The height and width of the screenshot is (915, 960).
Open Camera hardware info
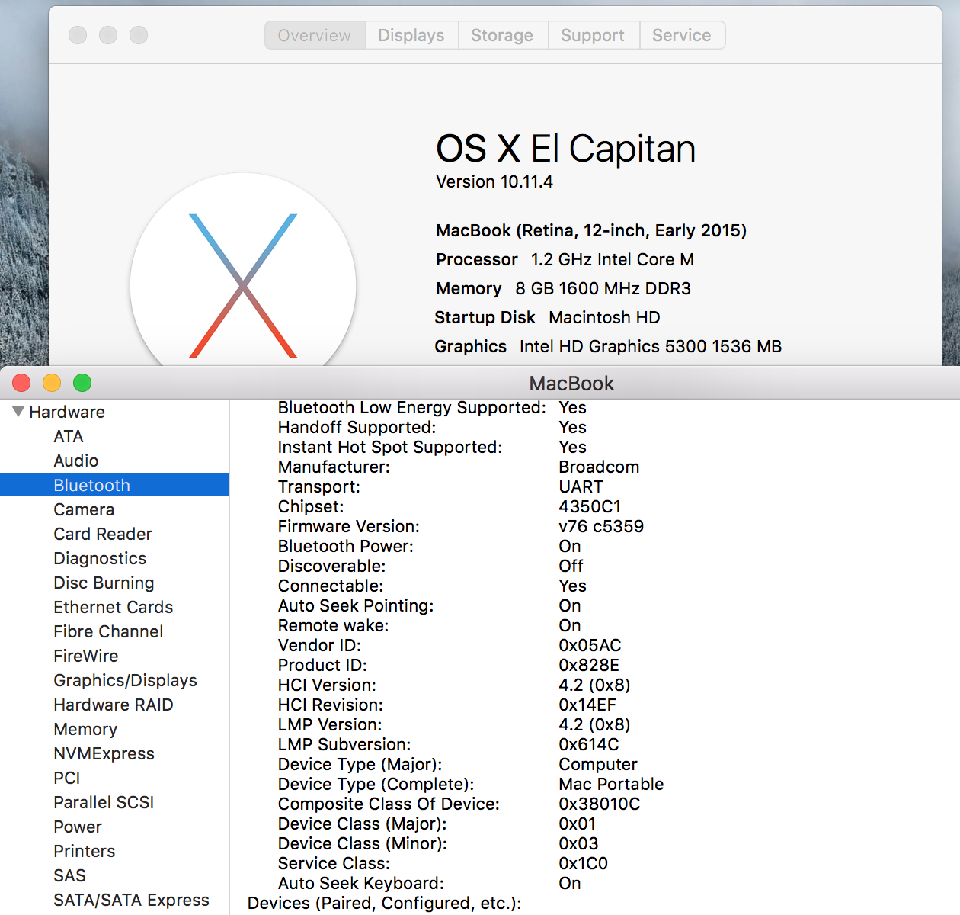point(84,509)
